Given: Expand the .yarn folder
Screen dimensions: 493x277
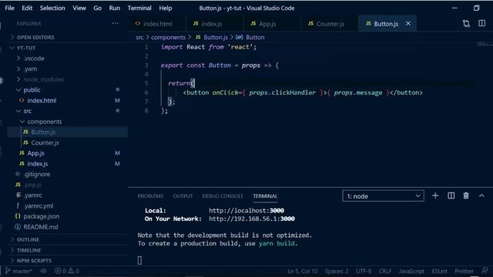Looking at the screenshot, I should (68, 68).
